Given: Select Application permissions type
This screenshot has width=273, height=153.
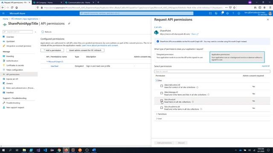Looking at the screenshot, I should click(x=237, y=57).
